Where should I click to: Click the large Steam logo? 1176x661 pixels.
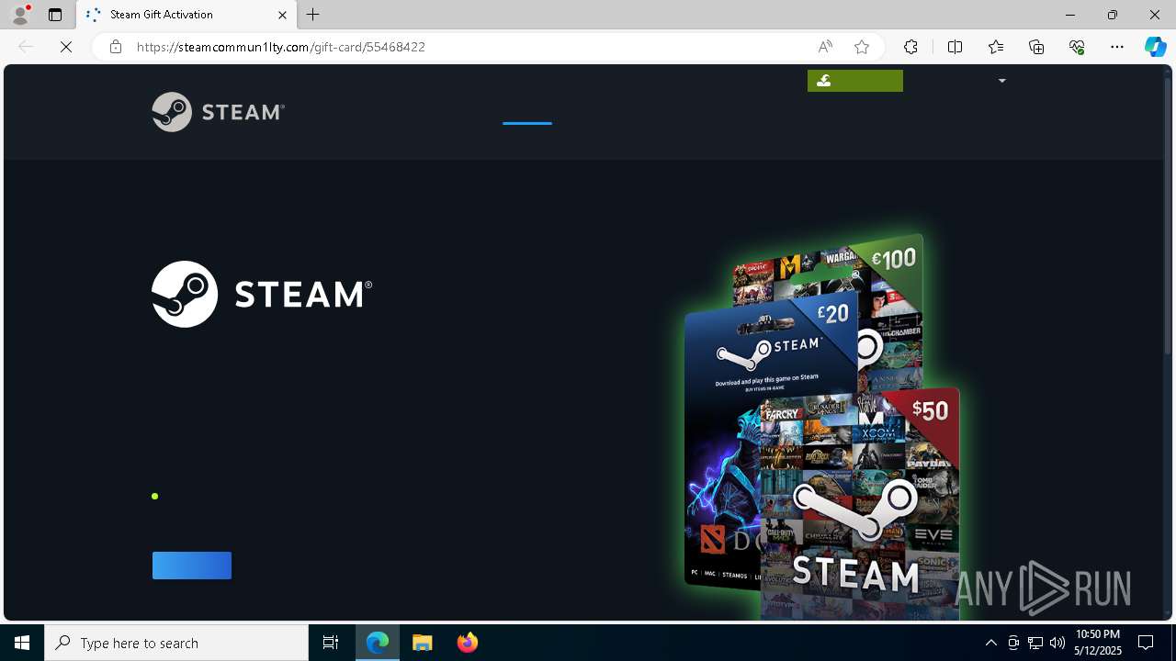[262, 294]
